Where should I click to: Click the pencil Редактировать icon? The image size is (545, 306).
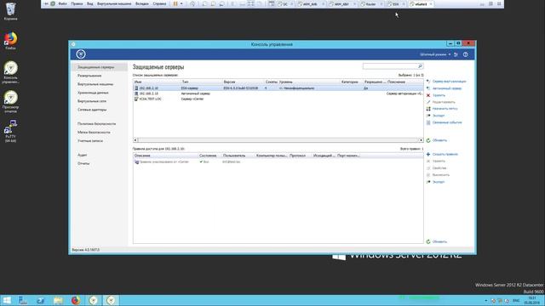[428, 102]
